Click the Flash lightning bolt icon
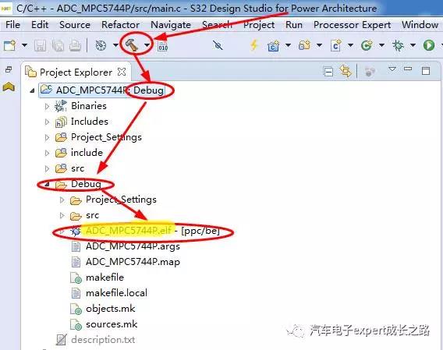 254,45
